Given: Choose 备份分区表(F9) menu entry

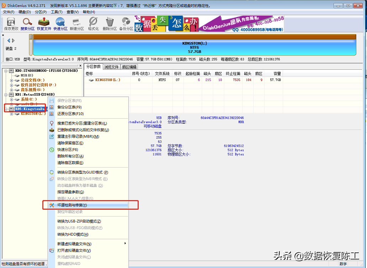Looking at the screenshot, I should (89, 107).
